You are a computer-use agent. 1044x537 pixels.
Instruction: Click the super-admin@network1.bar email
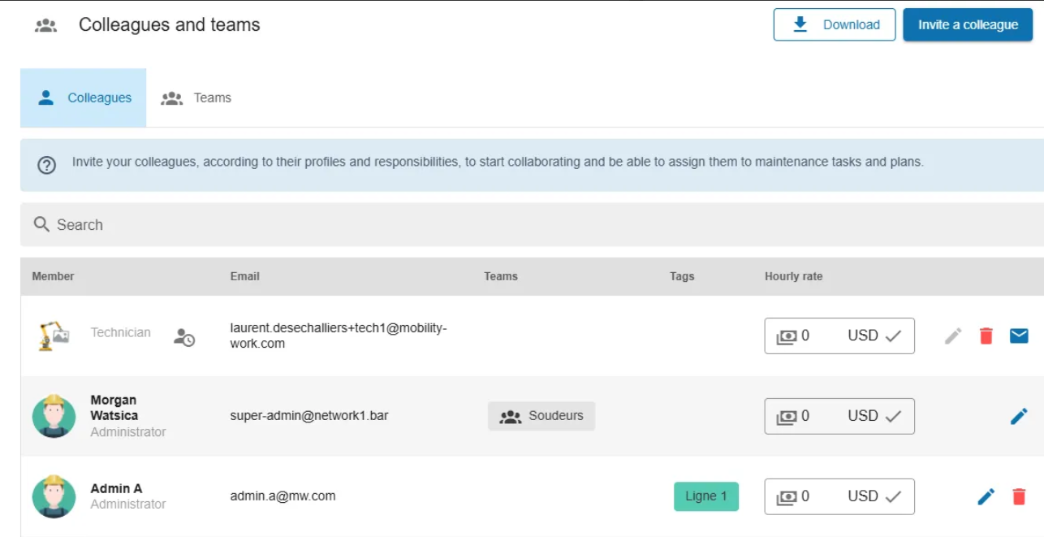click(309, 416)
